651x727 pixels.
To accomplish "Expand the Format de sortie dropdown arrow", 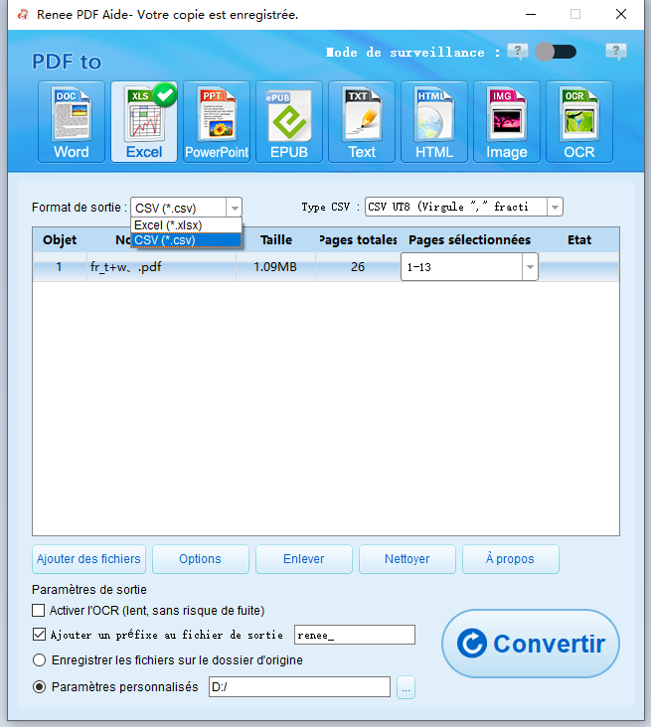I will (235, 208).
